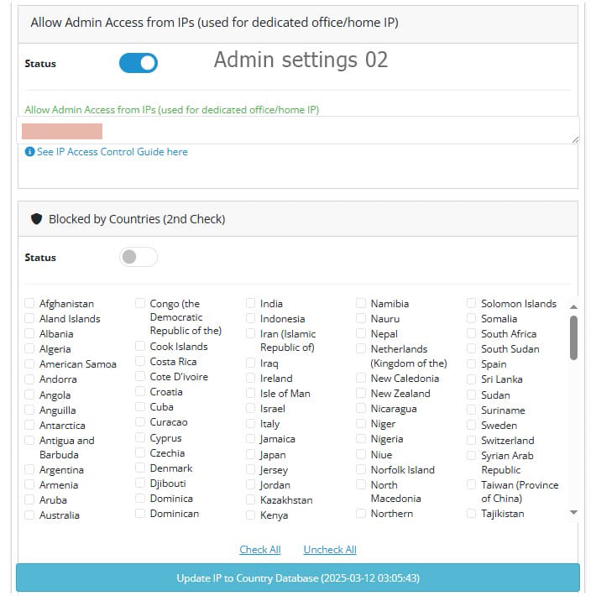The height and width of the screenshot is (596, 596).
Task: Tick the Sweden checkbox
Action: [x=471, y=425]
